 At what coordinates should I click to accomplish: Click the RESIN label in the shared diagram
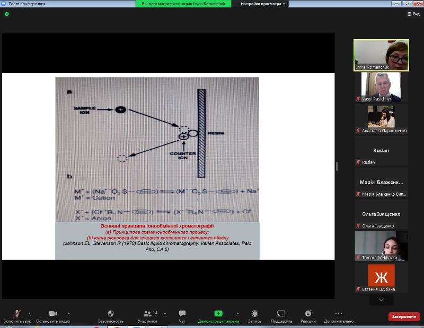(216, 133)
